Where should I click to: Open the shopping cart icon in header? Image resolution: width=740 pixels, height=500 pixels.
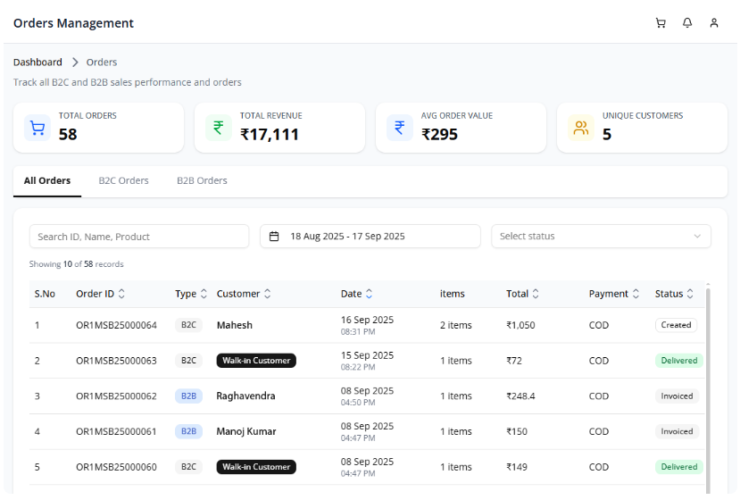(661, 23)
